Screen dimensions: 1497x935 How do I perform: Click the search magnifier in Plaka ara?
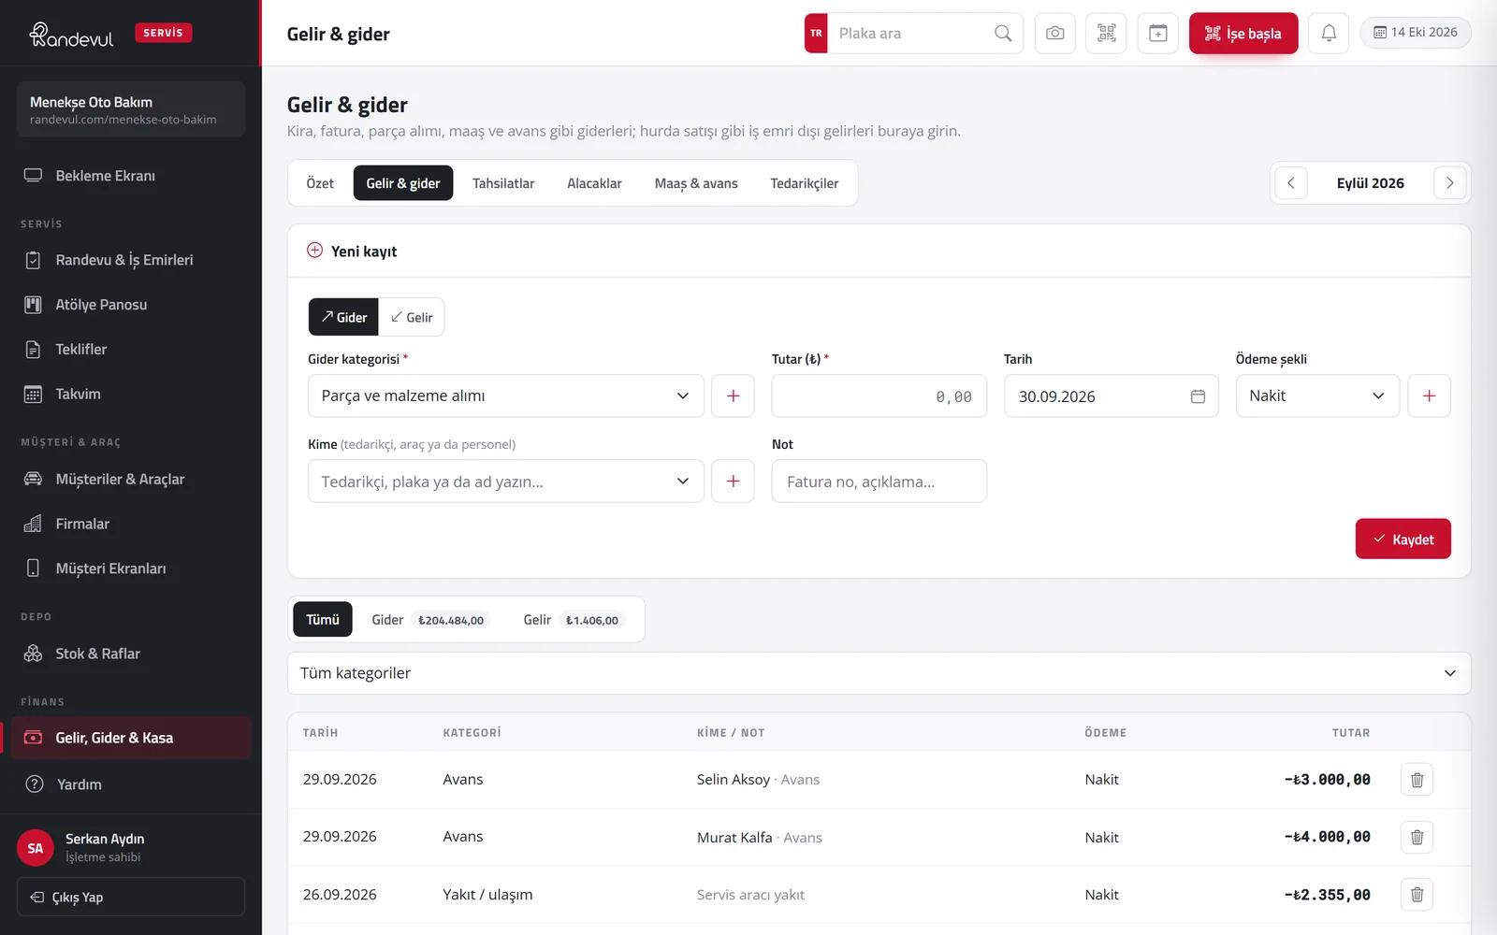coord(1003,34)
